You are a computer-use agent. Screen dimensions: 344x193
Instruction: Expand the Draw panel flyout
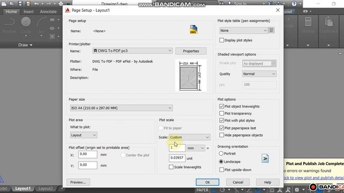click(x=25, y=45)
